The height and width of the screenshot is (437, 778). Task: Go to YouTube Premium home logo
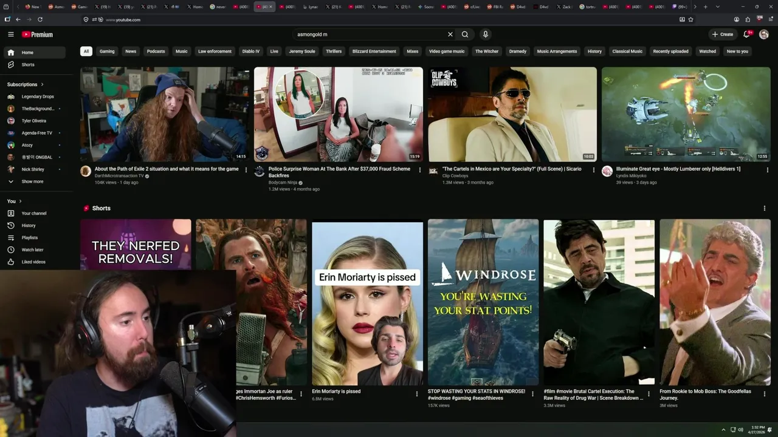(38, 35)
